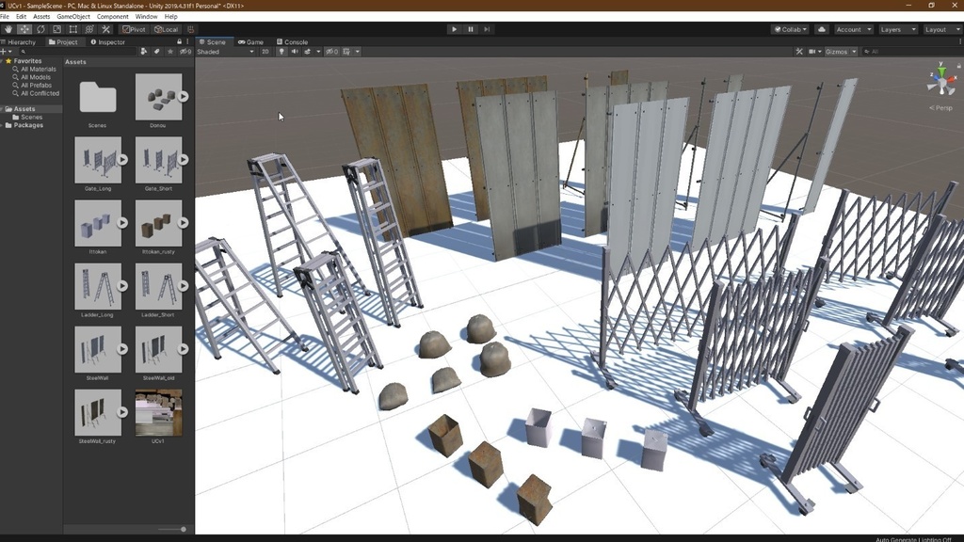Select the Rotate tool
The width and height of the screenshot is (964, 542).
[40, 29]
